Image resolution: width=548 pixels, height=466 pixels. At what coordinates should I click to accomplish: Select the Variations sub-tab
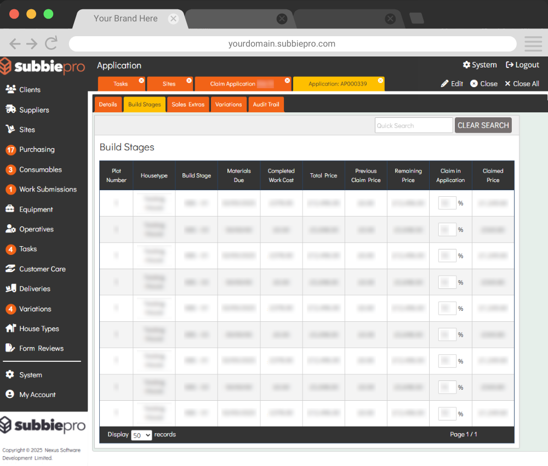pos(229,104)
